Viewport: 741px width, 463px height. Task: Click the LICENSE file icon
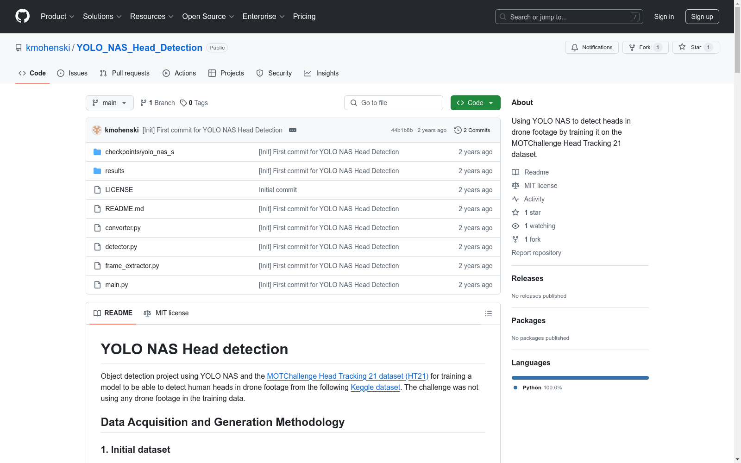tap(97, 190)
